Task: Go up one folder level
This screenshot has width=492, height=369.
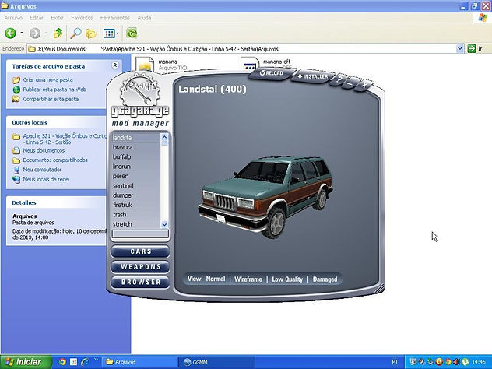Action: [58, 33]
